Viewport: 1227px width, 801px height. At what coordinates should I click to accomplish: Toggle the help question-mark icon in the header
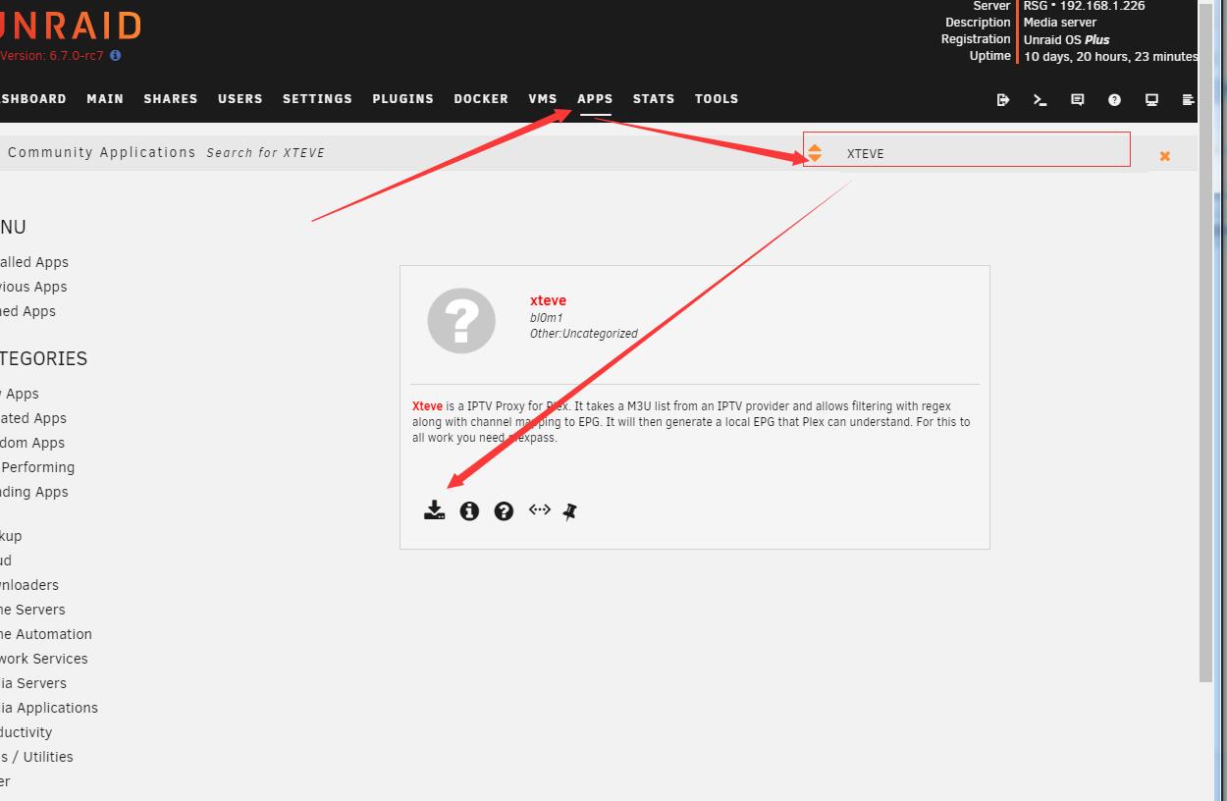1114,99
